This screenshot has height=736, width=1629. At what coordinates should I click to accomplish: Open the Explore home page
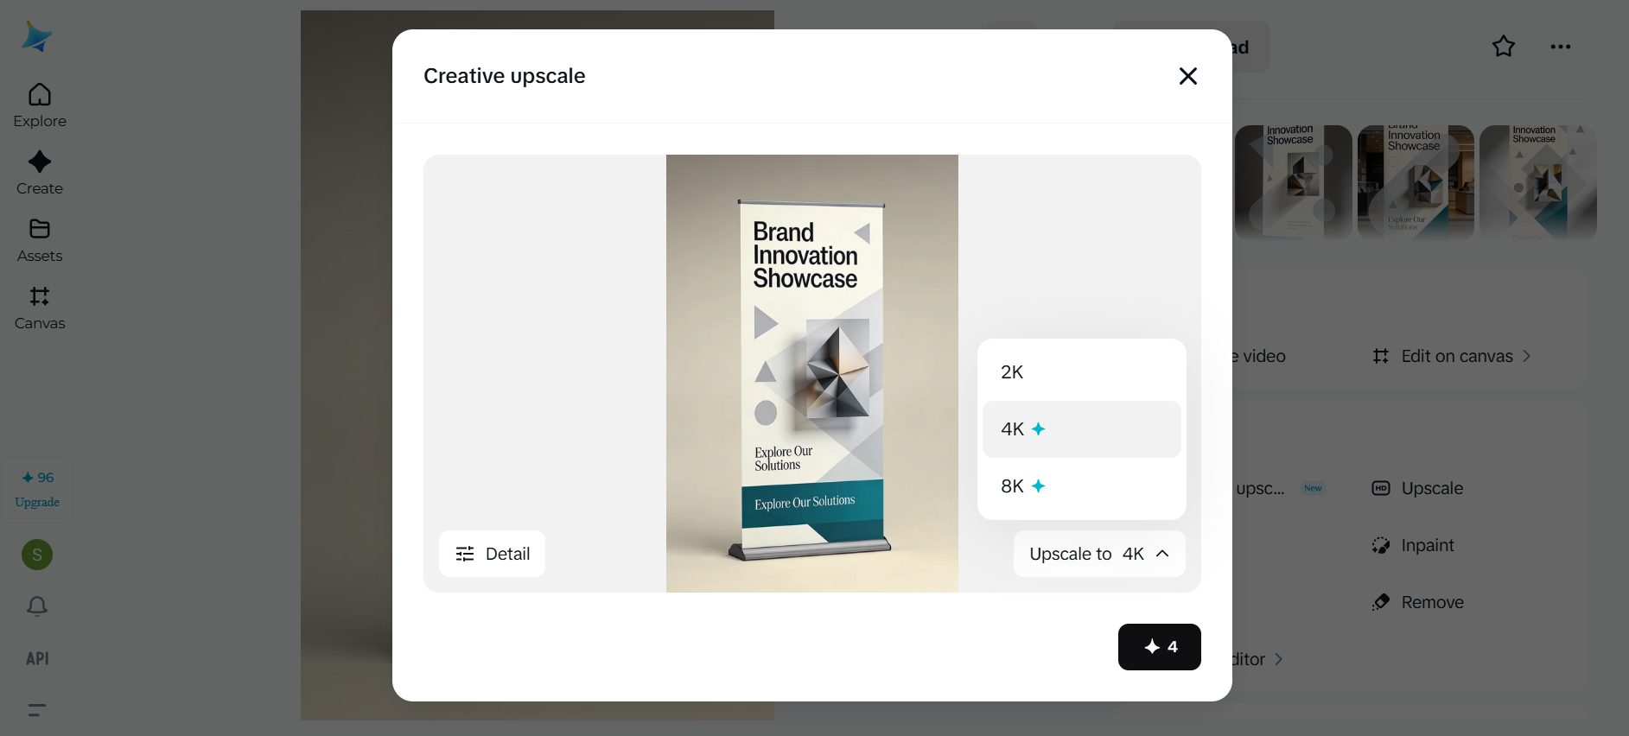[40, 105]
